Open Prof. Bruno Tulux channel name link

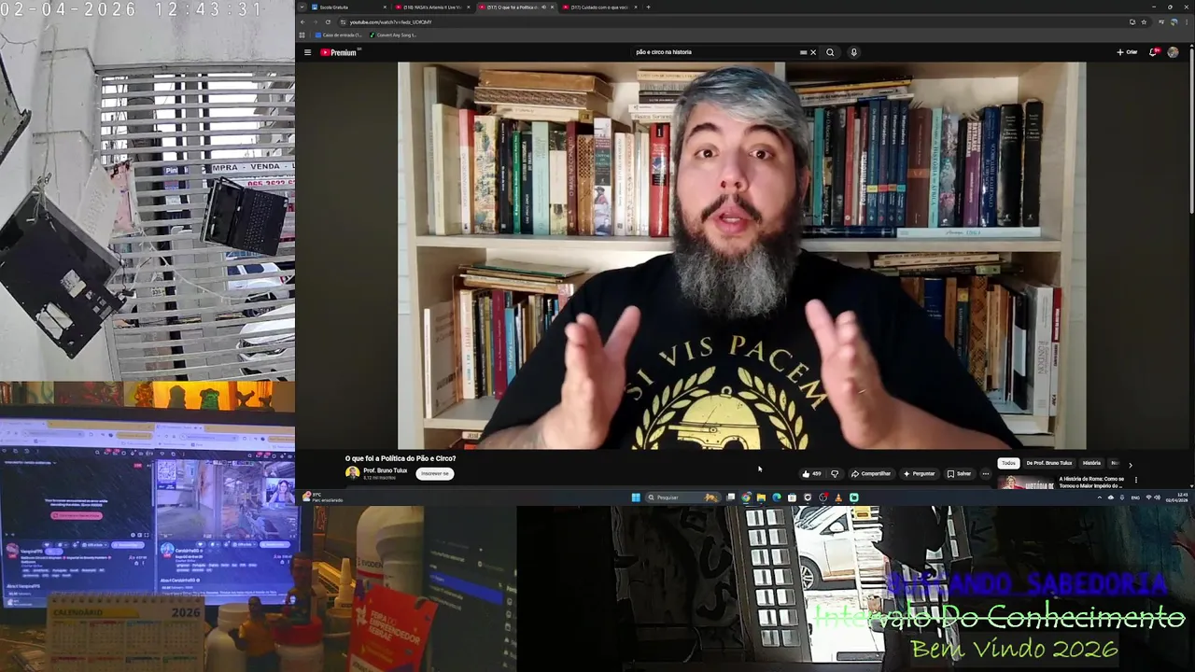coord(385,470)
